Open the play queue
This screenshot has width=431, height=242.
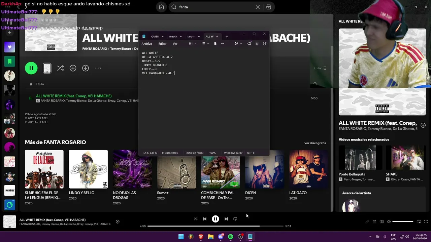pyautogui.click(x=374, y=222)
